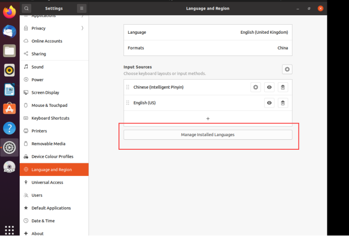Viewport: 349px width, 236px height.
Task: Open Rhythmbox from the dock
Action: coord(10,70)
